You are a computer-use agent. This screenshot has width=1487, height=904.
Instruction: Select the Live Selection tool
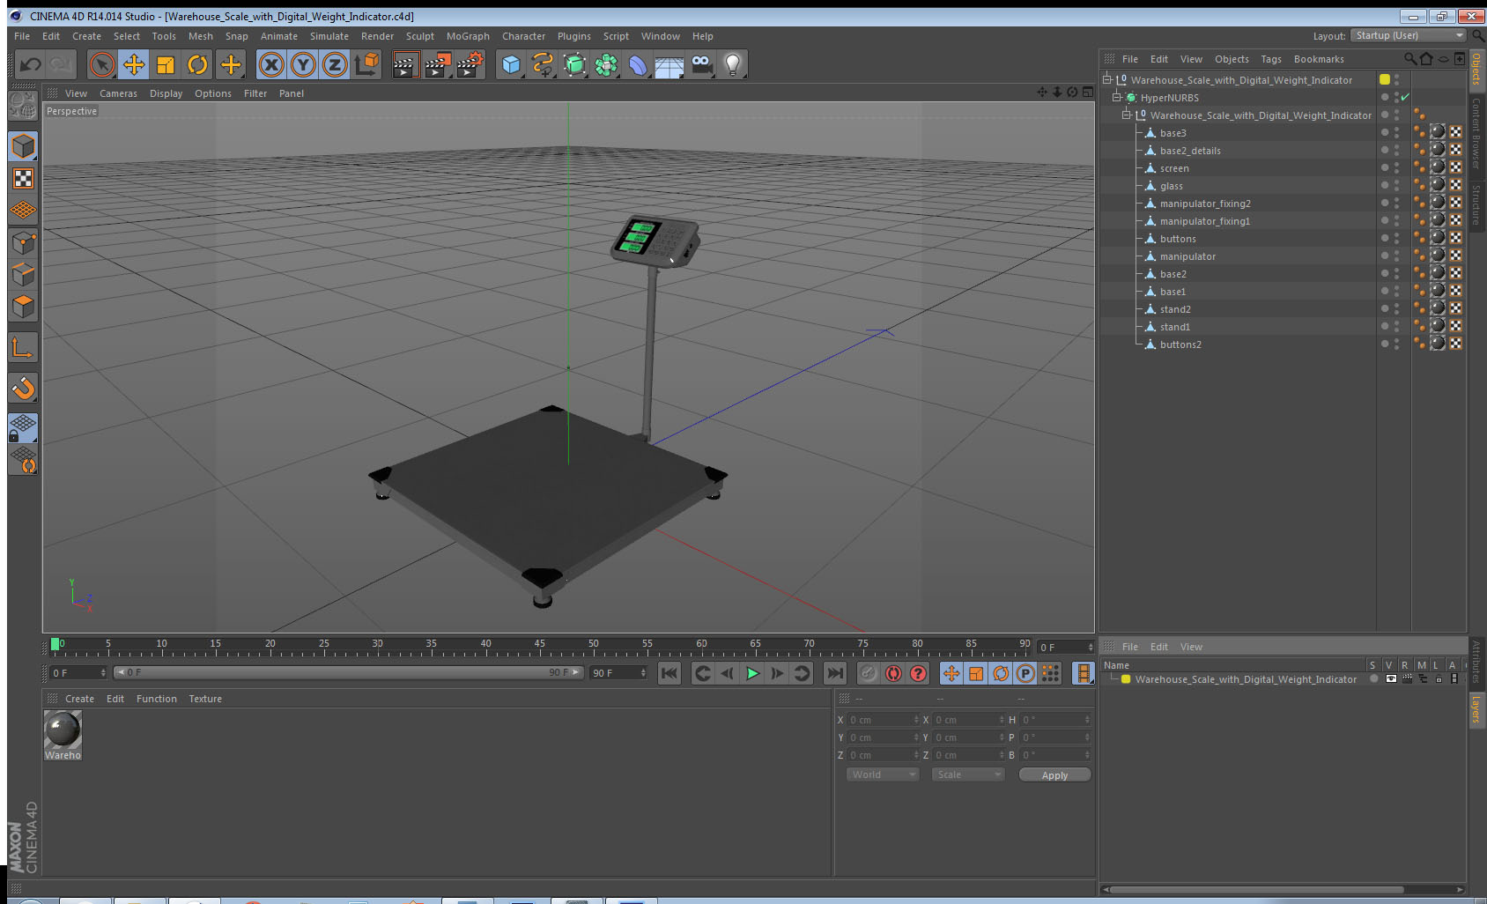click(102, 64)
